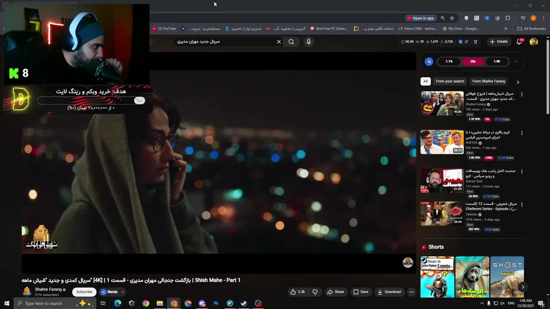Open the 58:44 Televika video thumbnail
Viewport: 550px width, 309px height.
click(x=442, y=213)
